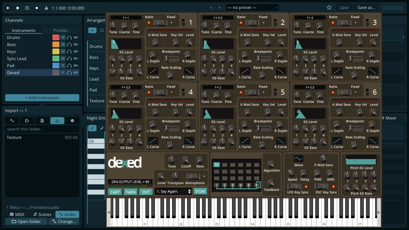The width and height of the screenshot is (409, 230).
Task: Click the search this folder field
Action: point(42,129)
